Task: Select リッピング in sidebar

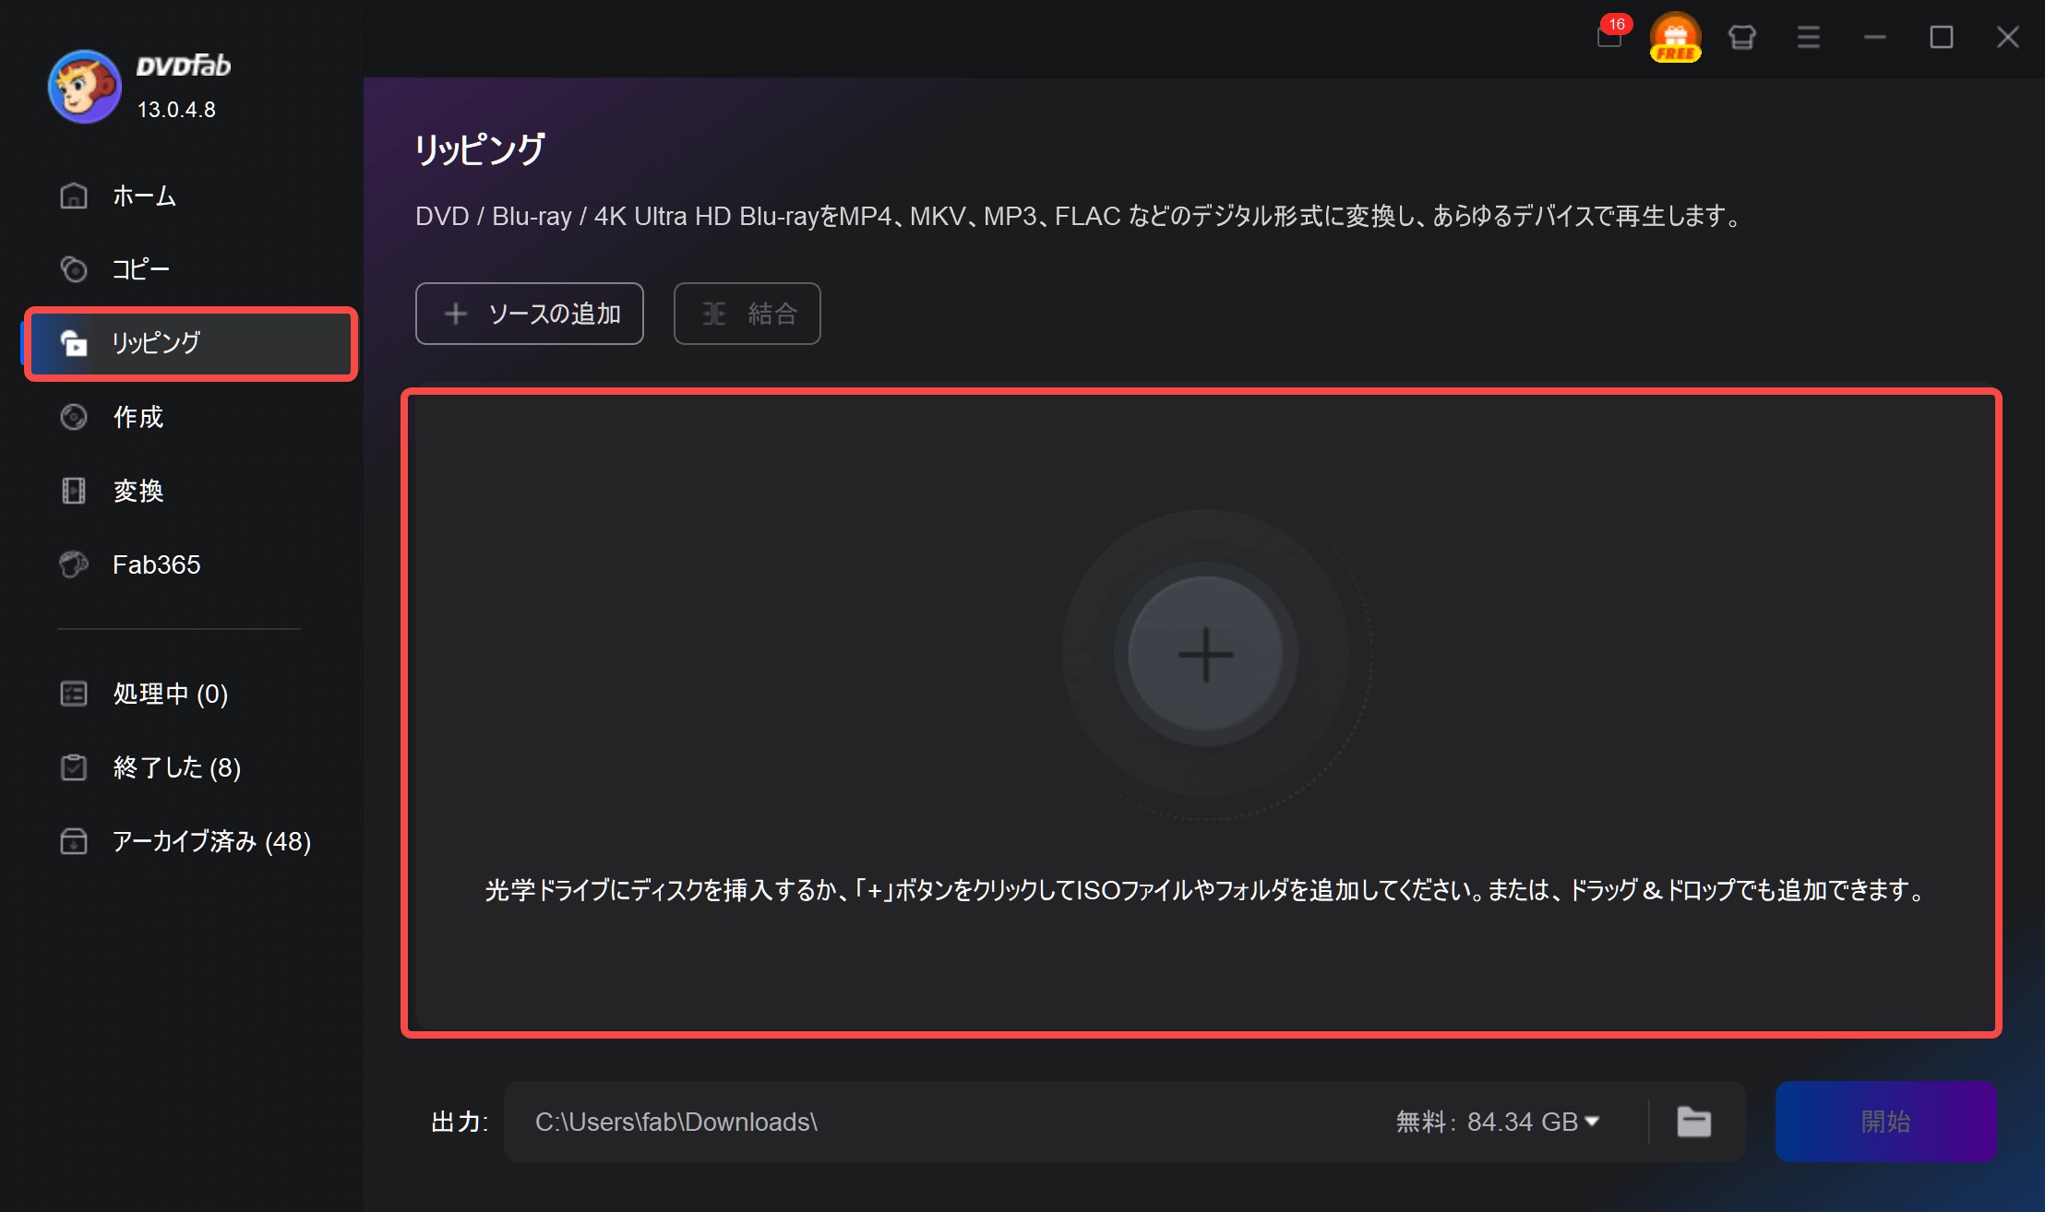Action: point(155,343)
